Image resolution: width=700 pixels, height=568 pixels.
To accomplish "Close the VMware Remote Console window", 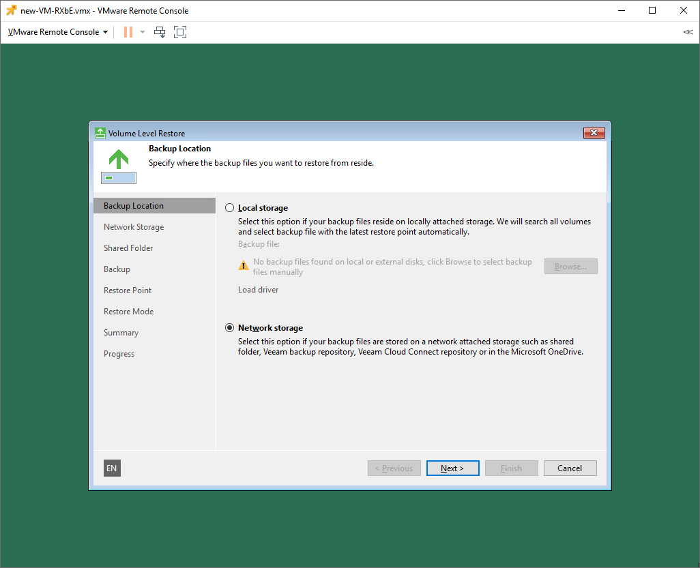I will (684, 10).
